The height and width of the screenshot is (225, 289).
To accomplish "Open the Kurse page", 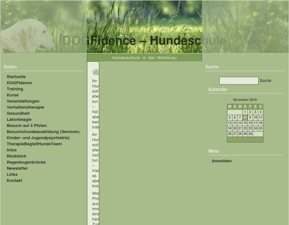I will [13, 95].
